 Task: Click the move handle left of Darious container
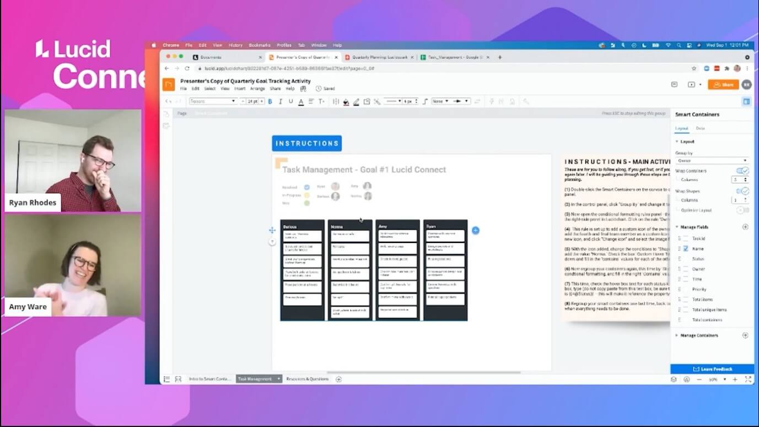pyautogui.click(x=272, y=230)
